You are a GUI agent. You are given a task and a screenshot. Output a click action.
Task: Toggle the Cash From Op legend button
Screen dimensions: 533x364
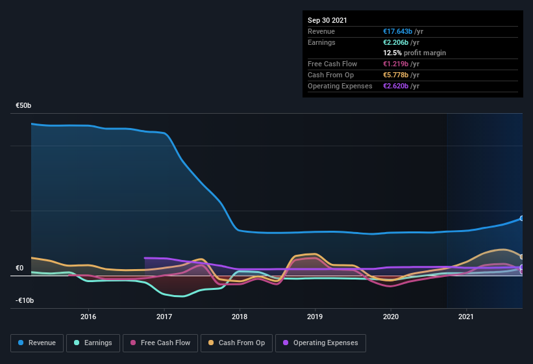coord(236,343)
